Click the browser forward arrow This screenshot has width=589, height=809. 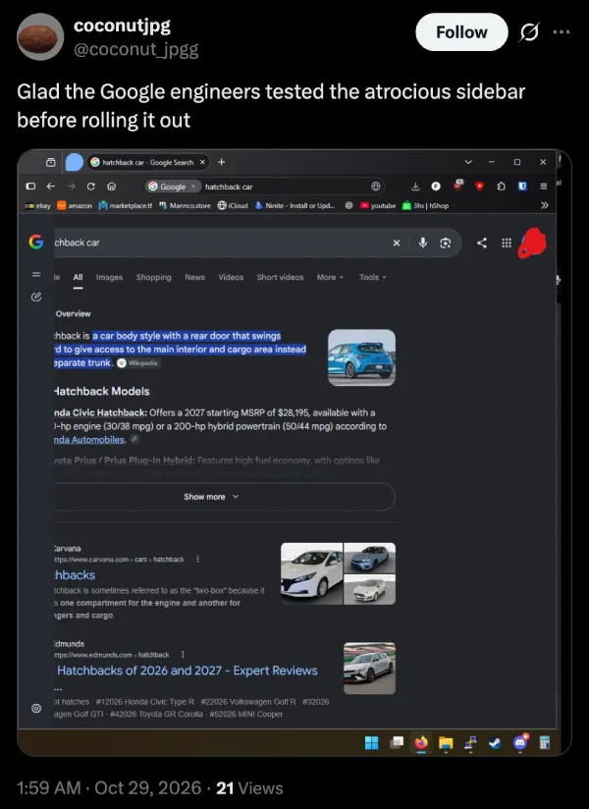click(71, 187)
